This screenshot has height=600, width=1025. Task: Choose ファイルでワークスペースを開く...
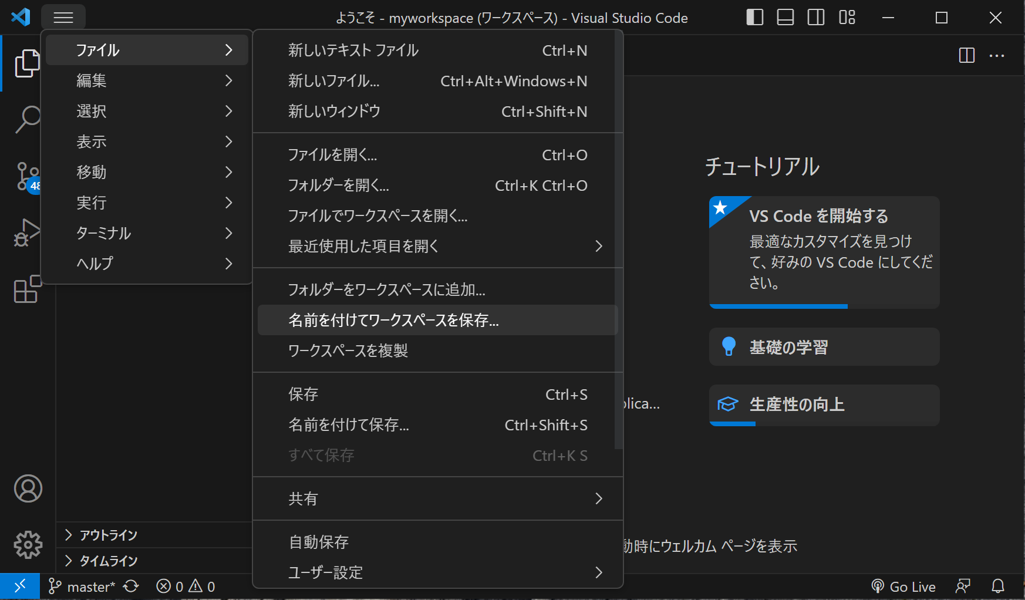coord(437,215)
